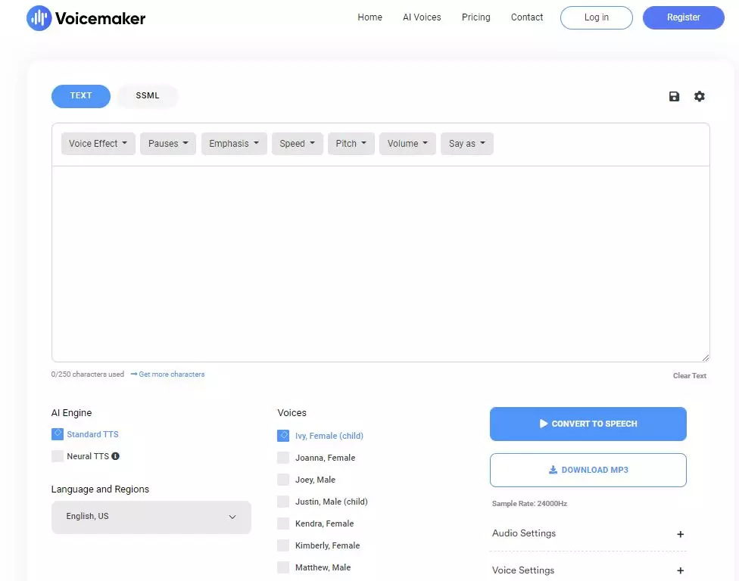Select the Neural TTS engine
Screen dimensions: 739x581
pos(58,455)
